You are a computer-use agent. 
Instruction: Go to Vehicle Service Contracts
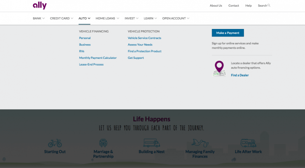pos(144,38)
